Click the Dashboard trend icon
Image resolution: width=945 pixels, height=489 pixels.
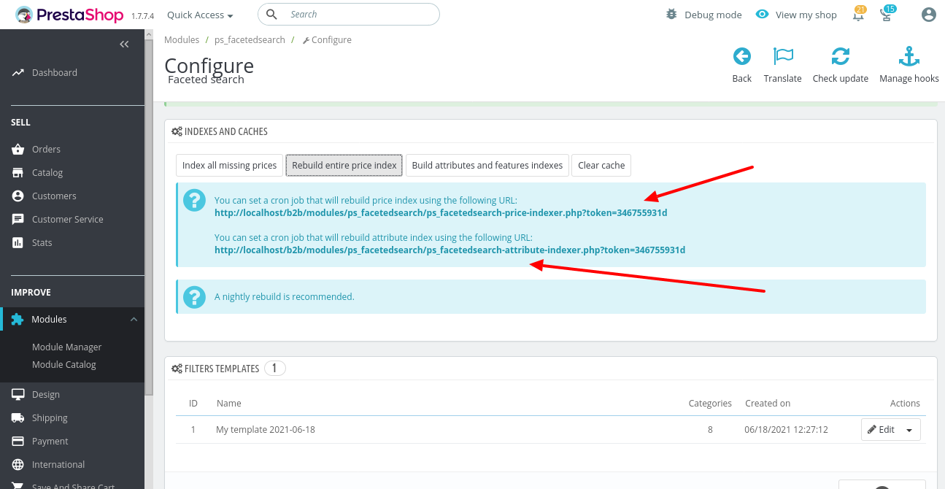coord(18,73)
